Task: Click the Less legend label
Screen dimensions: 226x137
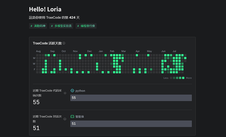Action: 166,78
